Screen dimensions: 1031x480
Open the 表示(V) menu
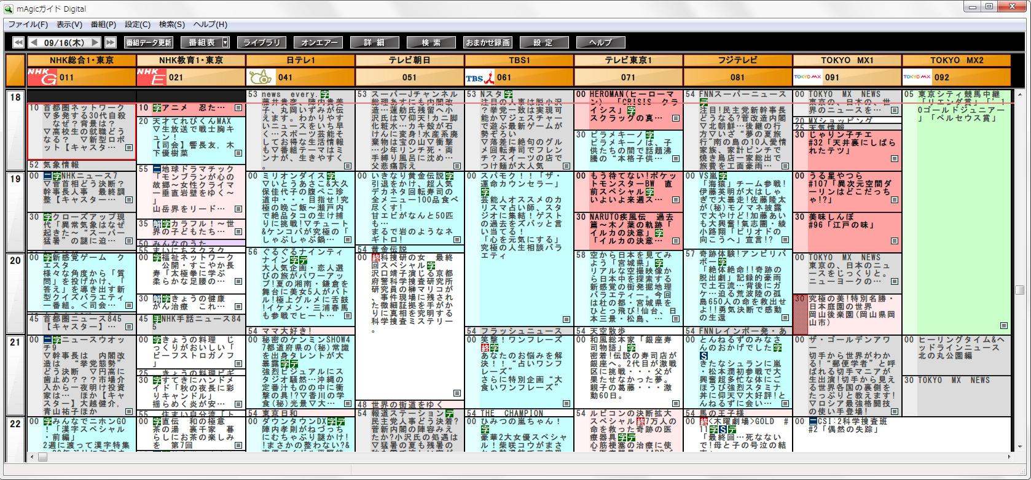tap(69, 25)
